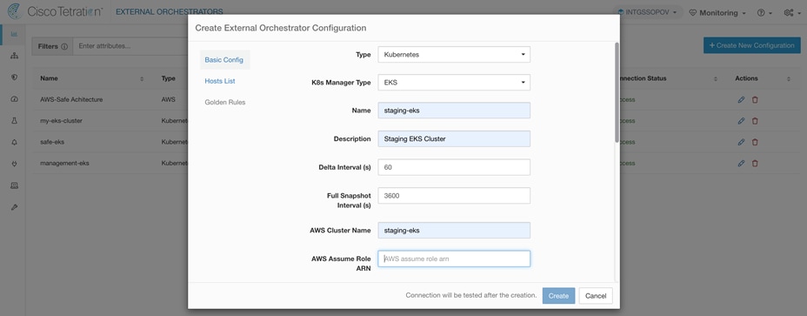Click the AWS type cell

click(x=169, y=99)
